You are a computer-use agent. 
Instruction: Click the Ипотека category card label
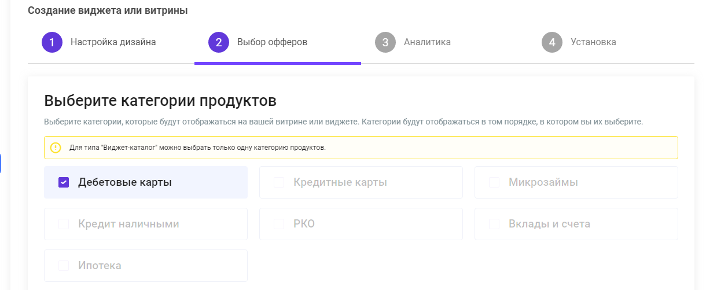pyautogui.click(x=100, y=266)
